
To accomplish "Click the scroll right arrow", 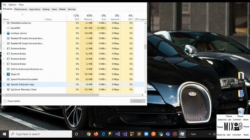I will point(142,95).
